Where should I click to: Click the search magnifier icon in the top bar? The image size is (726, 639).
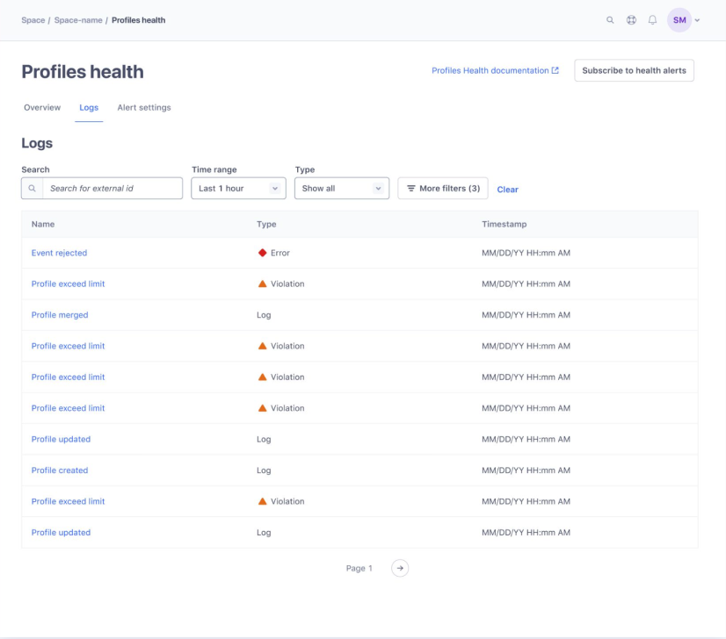click(x=610, y=20)
